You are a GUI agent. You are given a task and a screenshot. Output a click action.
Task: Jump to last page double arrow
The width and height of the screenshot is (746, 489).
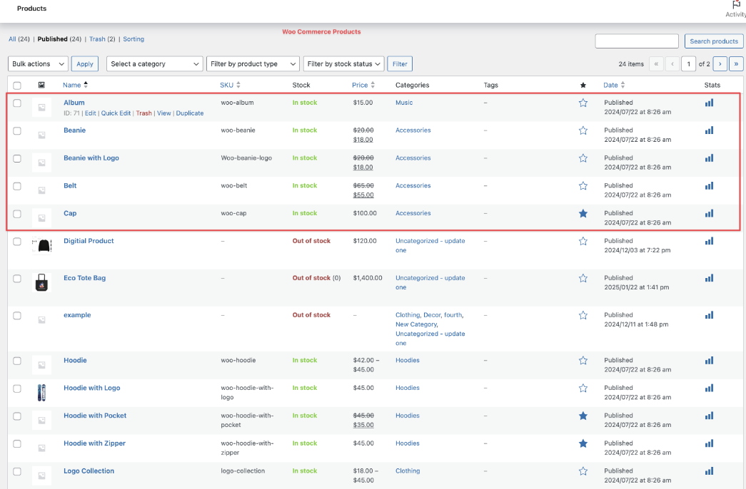point(737,64)
